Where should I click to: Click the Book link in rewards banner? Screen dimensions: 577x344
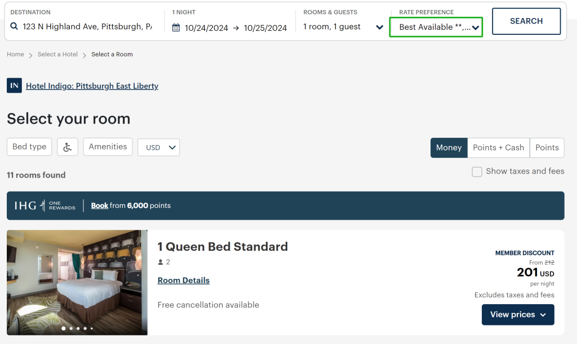100,206
